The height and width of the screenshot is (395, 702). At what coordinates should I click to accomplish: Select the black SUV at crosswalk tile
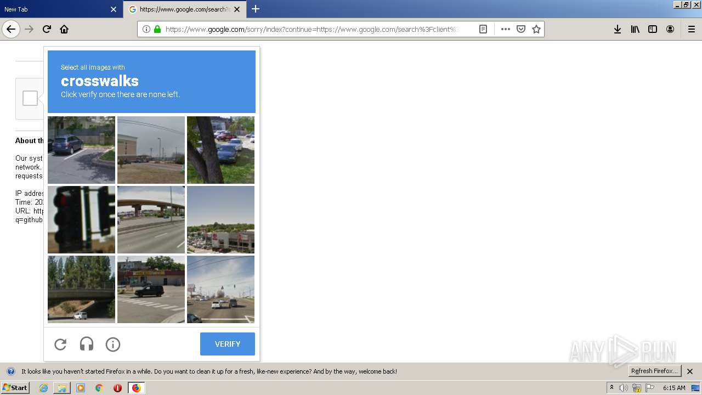[151, 289]
